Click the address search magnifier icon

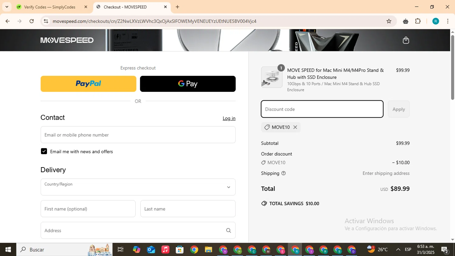[x=228, y=231]
